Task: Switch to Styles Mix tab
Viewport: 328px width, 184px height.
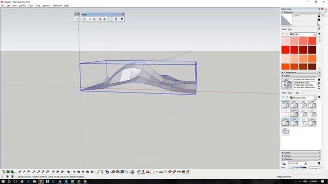Action: (x=297, y=93)
